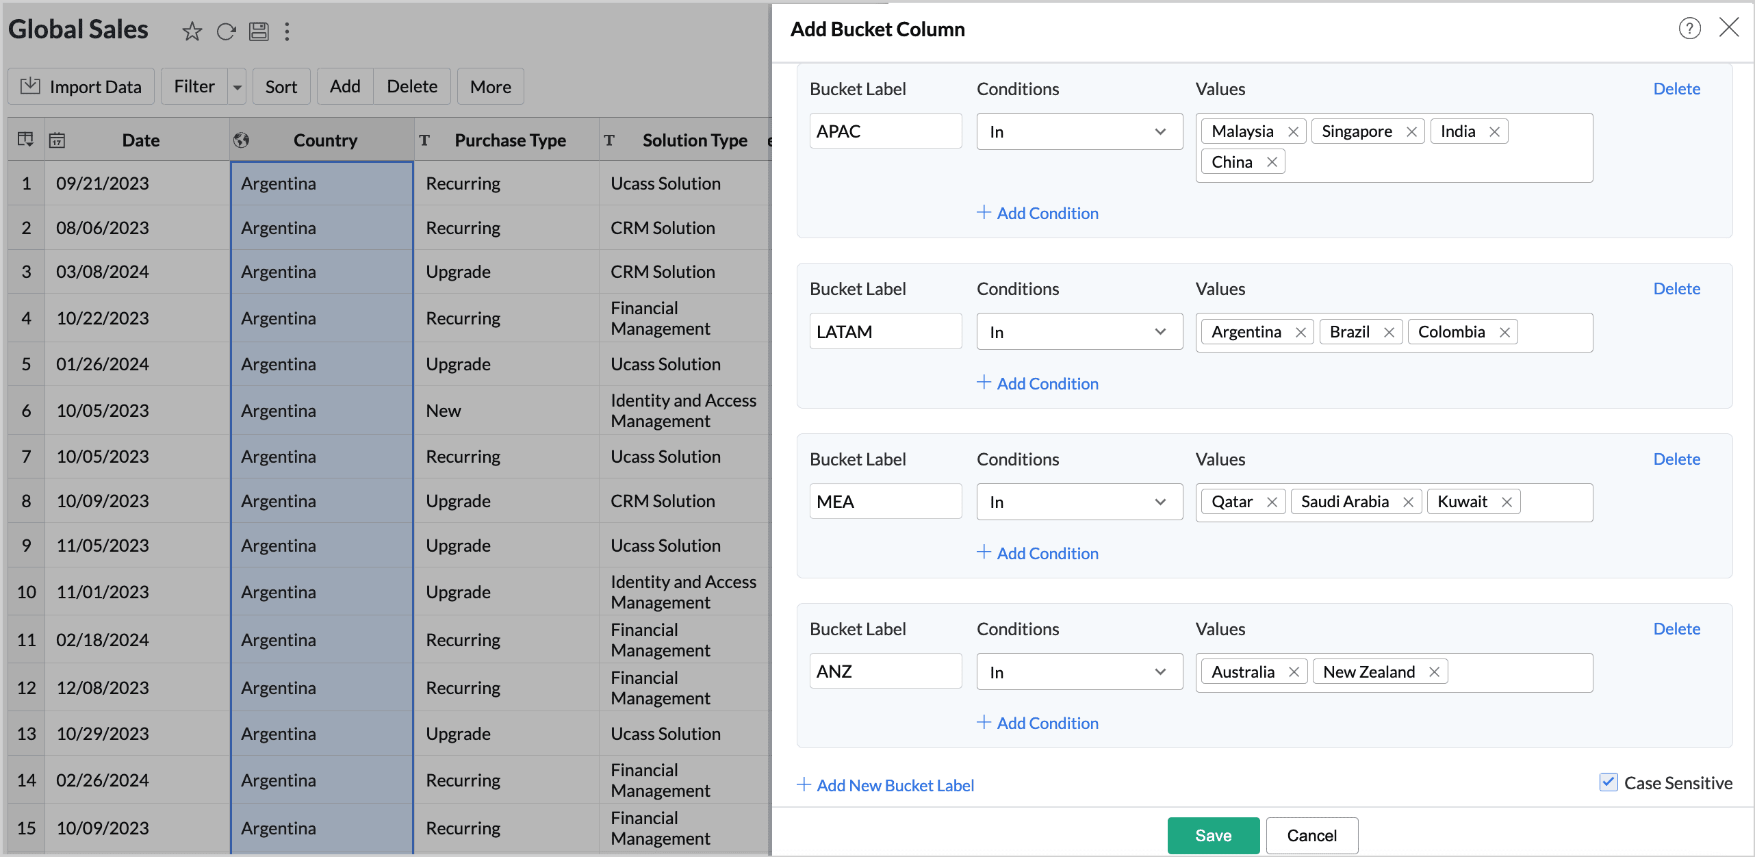Edit the APAC bucket label field

[886, 131]
